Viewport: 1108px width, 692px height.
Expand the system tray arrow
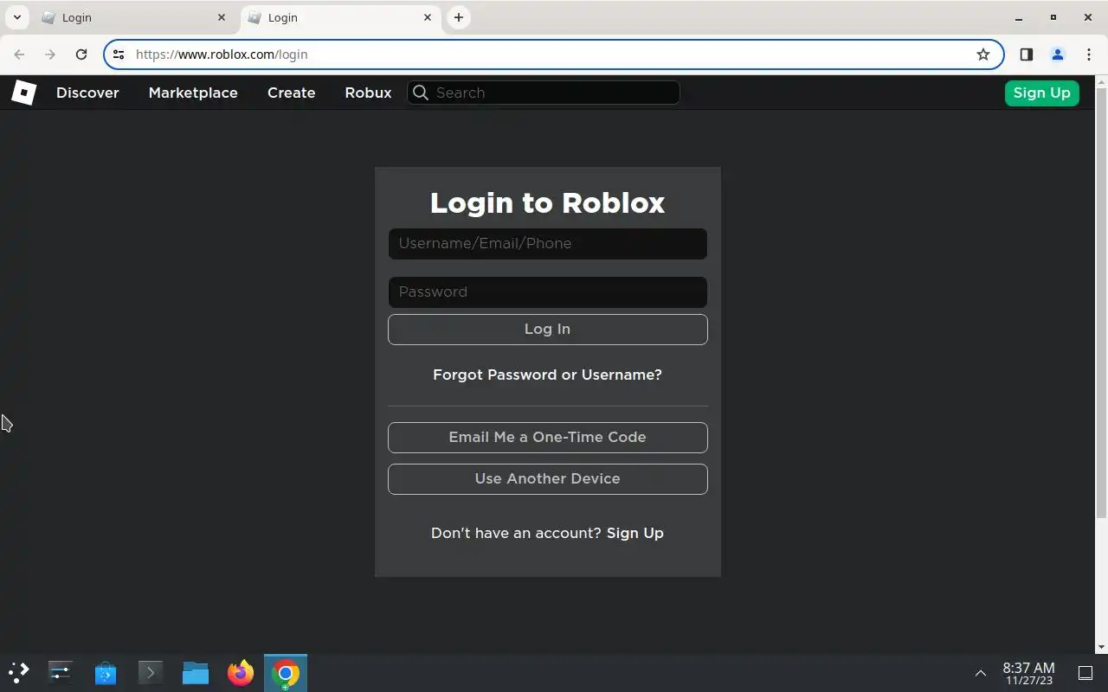pos(981,672)
